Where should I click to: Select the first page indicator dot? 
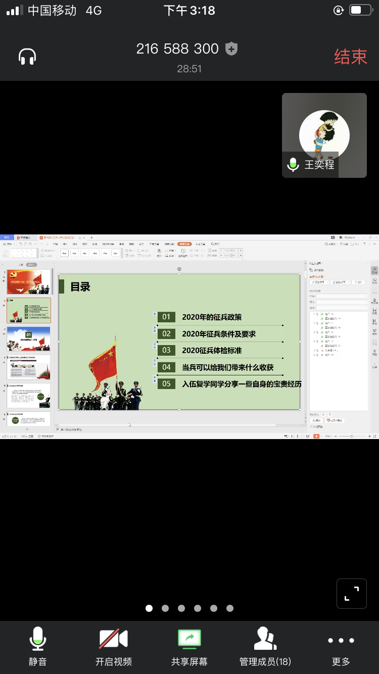(149, 608)
